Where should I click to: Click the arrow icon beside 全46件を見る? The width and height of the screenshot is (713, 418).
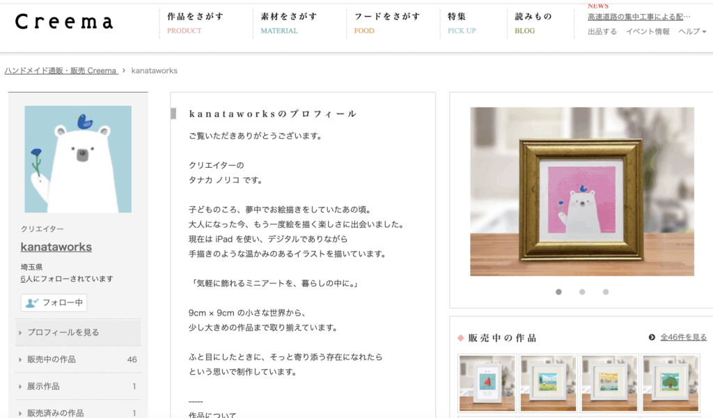tap(652, 337)
